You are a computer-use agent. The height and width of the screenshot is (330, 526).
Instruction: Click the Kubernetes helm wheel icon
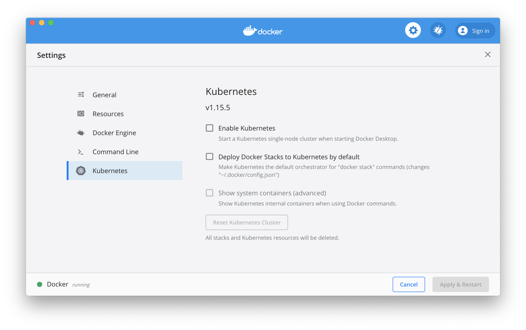tap(81, 171)
